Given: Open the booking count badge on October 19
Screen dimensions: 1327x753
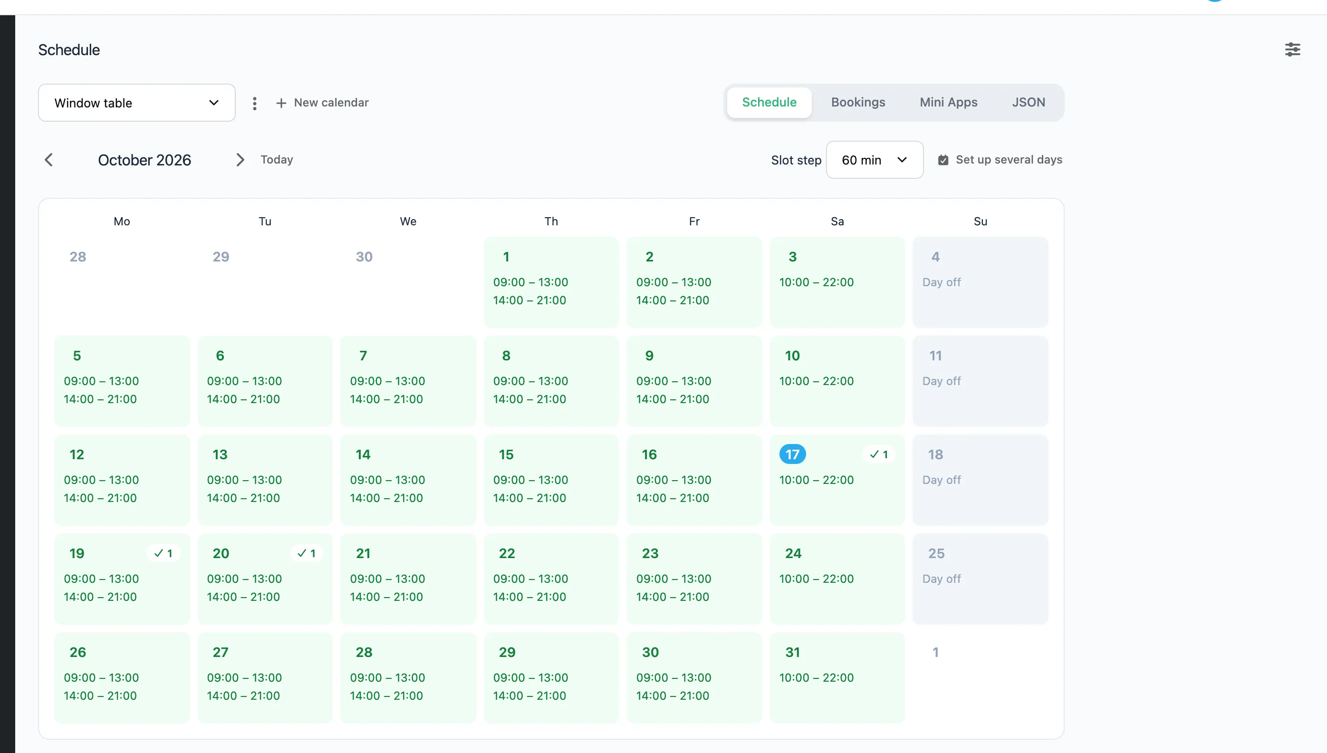Looking at the screenshot, I should (163, 553).
